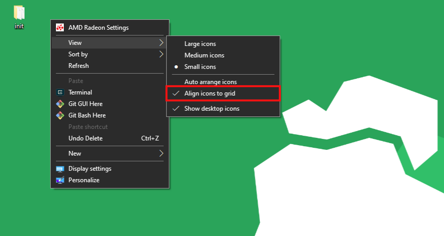Select Git Bash Here
The width and height of the screenshot is (444, 236).
110,115
